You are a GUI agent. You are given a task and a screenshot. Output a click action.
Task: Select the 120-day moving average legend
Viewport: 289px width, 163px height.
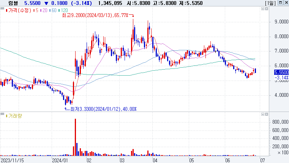63,10
